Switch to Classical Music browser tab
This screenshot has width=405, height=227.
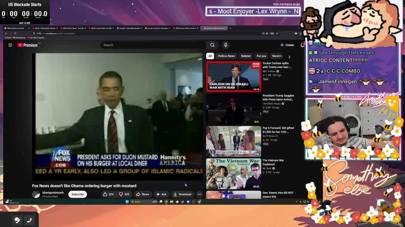tap(101, 28)
